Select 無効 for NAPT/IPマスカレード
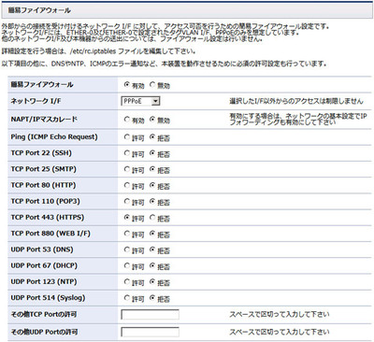 (x=152, y=120)
